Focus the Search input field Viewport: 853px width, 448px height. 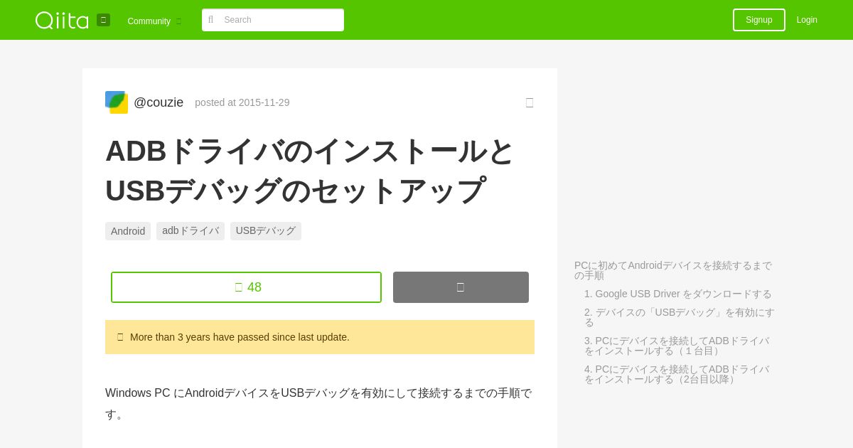pos(273,20)
